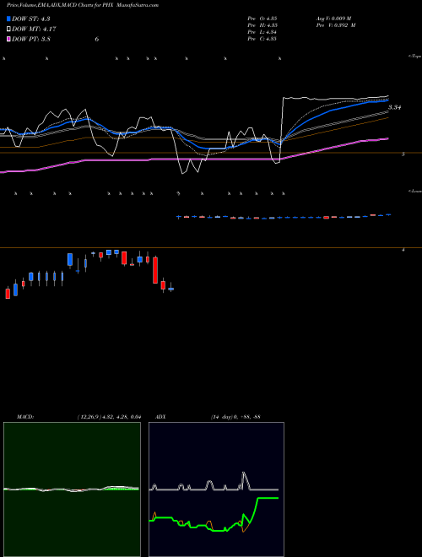The image size is (422, 557).
Task: Click the 3.34 price label
Action: (395, 107)
